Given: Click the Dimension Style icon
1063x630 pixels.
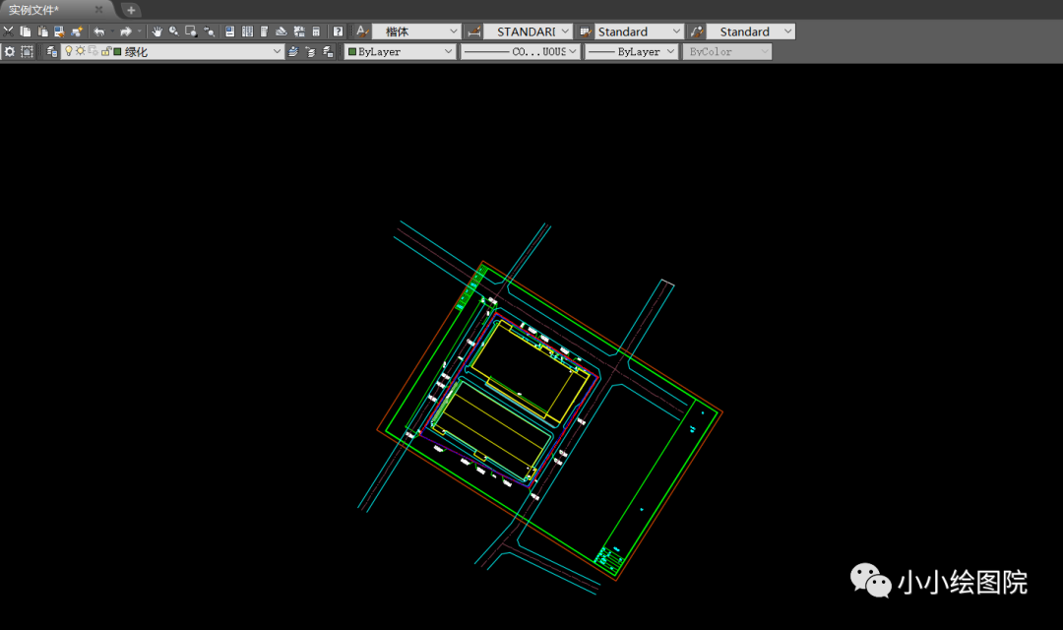Looking at the screenshot, I should (473, 31).
